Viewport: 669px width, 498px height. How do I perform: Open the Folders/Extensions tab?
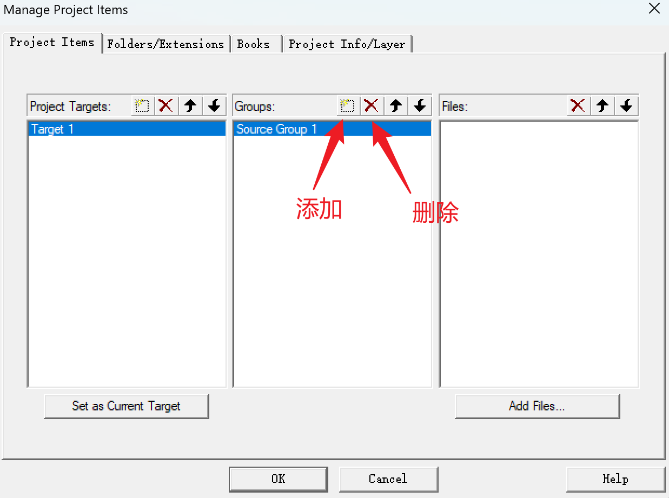pyautogui.click(x=166, y=44)
